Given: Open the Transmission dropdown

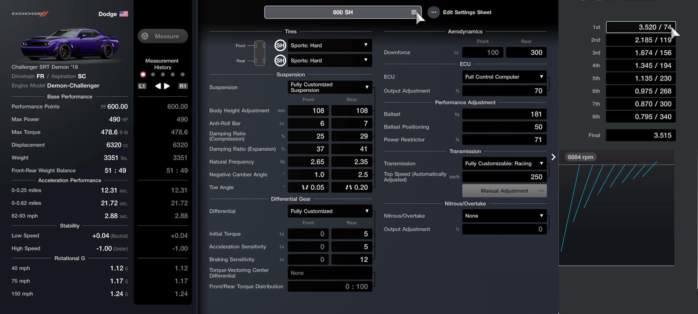Looking at the screenshot, I should (x=504, y=163).
